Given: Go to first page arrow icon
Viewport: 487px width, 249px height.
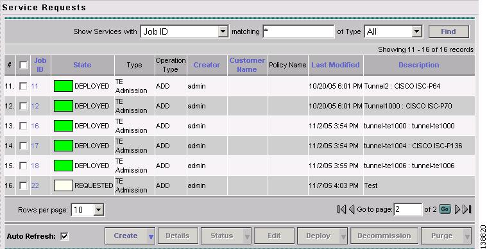Looking at the screenshot, I should pos(341,210).
